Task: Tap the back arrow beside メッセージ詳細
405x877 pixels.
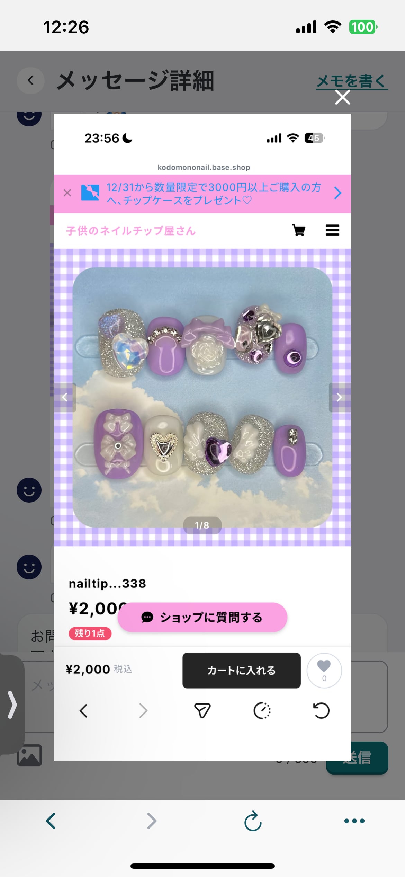Action: coord(30,80)
